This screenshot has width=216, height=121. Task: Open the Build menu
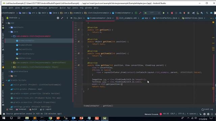click(63, 8)
